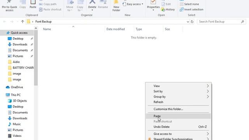Open pinned Documents under Quick access
This screenshot has width=249, height=140.
pyautogui.click(x=20, y=50)
